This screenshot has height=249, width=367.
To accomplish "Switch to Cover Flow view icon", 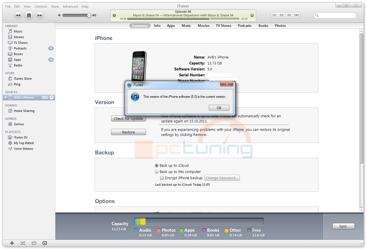I will click(296, 15).
